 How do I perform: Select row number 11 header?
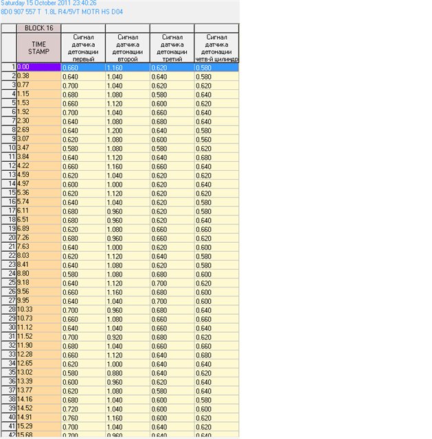point(9,157)
